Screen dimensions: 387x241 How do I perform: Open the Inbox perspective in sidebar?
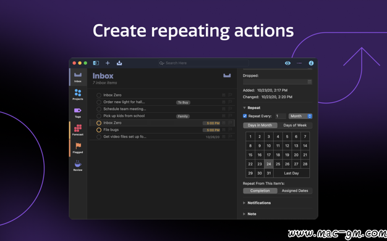tap(78, 77)
